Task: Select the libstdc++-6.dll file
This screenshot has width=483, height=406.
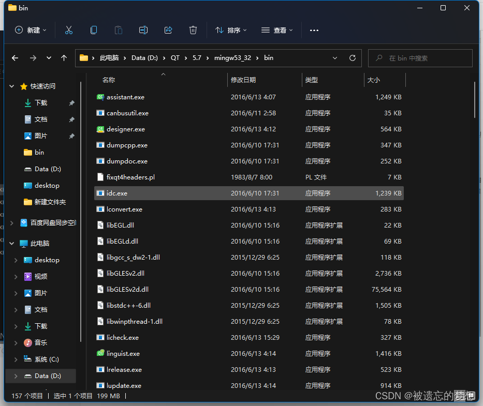Action: [249, 305]
